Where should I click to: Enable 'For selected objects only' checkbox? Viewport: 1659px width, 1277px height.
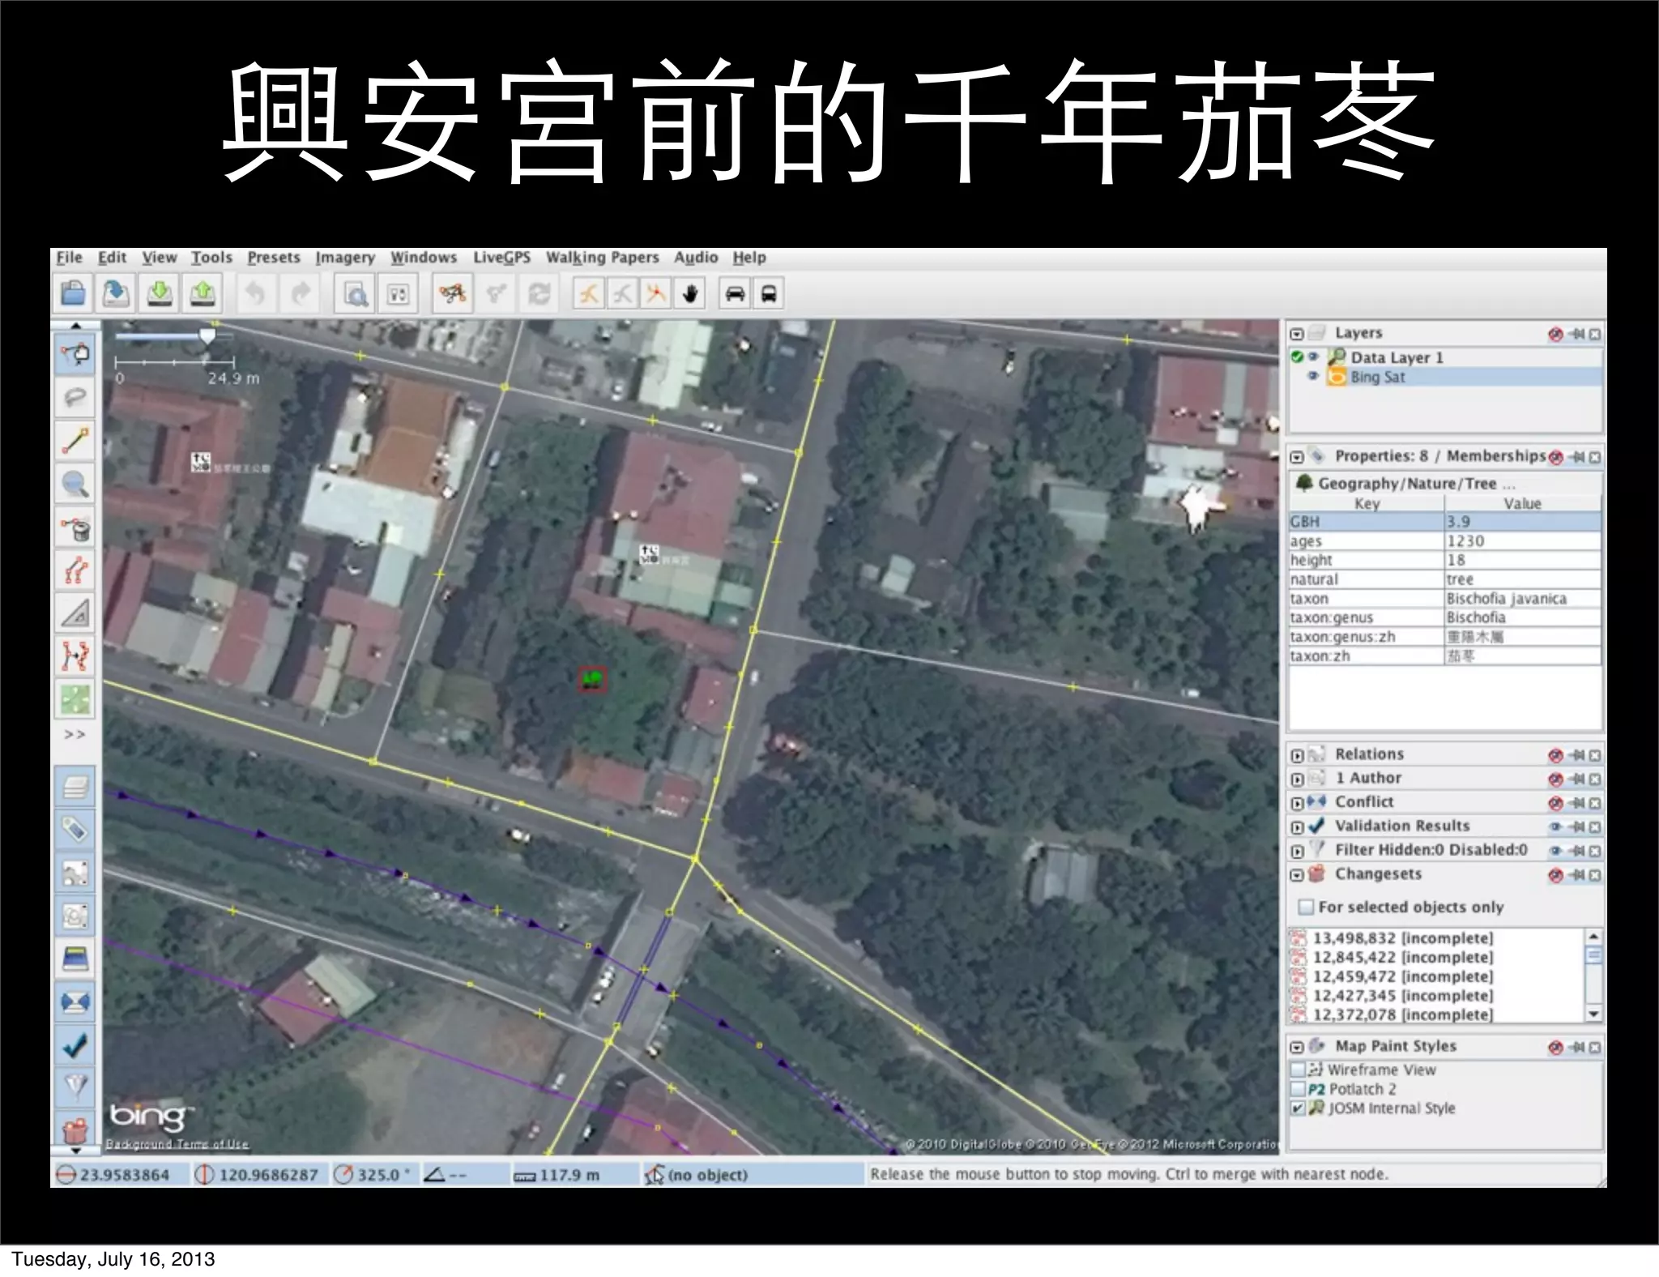click(1305, 907)
